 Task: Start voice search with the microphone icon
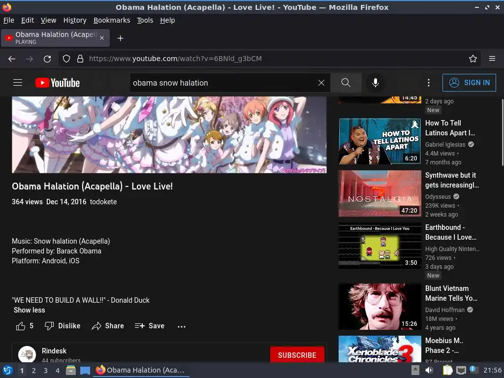(x=375, y=83)
